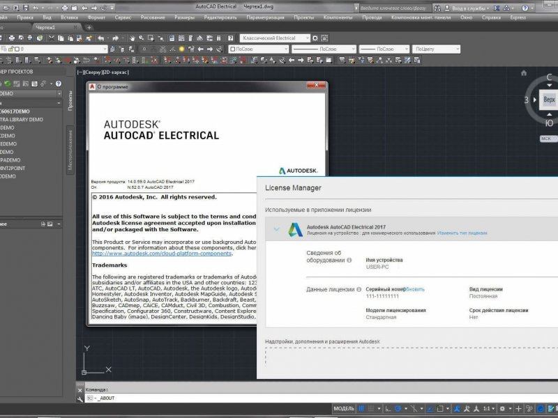Click the Верх face of ViewCube
Screen dimensions: 558x418
(548, 100)
